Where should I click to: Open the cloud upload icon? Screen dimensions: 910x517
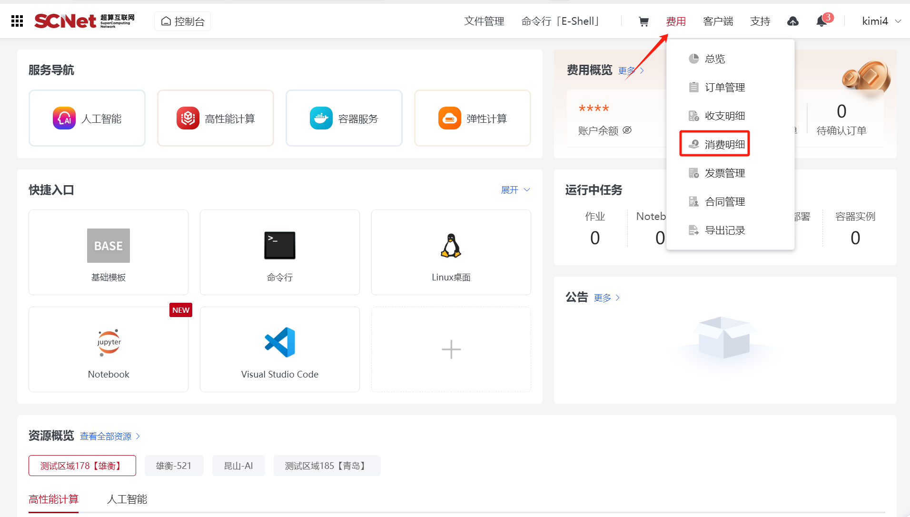(792, 21)
